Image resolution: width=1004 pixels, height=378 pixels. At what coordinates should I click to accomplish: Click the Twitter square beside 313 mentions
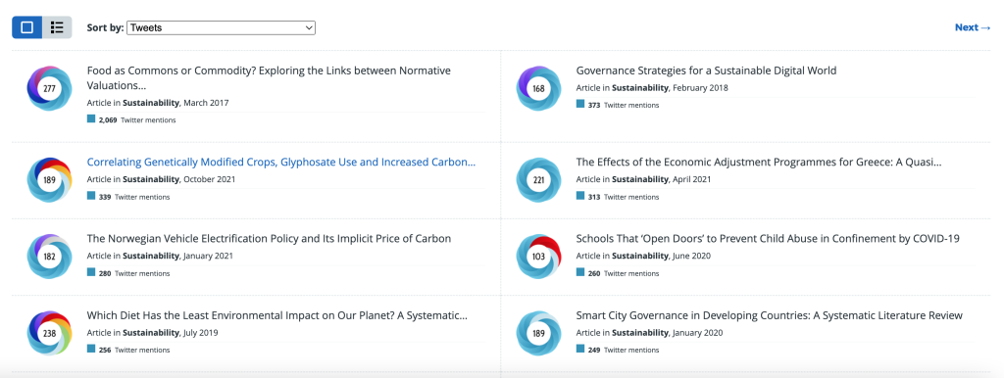[x=580, y=197]
